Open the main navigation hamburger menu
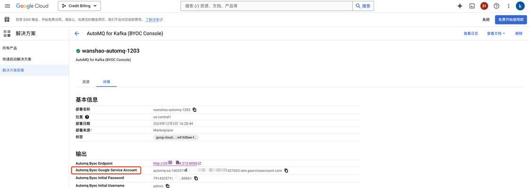 (x=8, y=6)
